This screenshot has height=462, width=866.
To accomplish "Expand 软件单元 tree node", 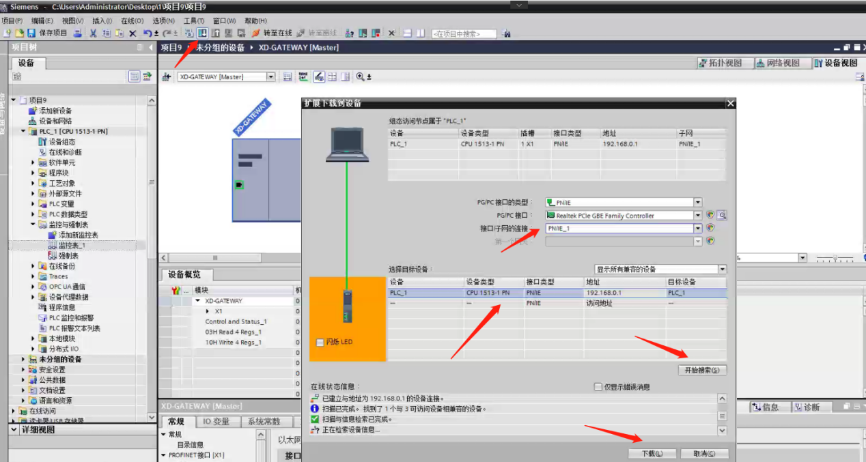I will 33,162.
